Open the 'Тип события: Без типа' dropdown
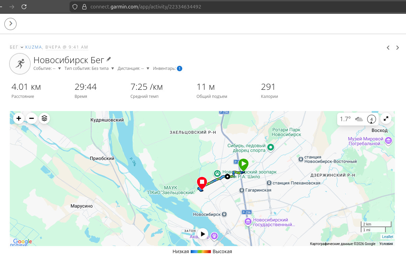406x268 pixels. point(89,69)
